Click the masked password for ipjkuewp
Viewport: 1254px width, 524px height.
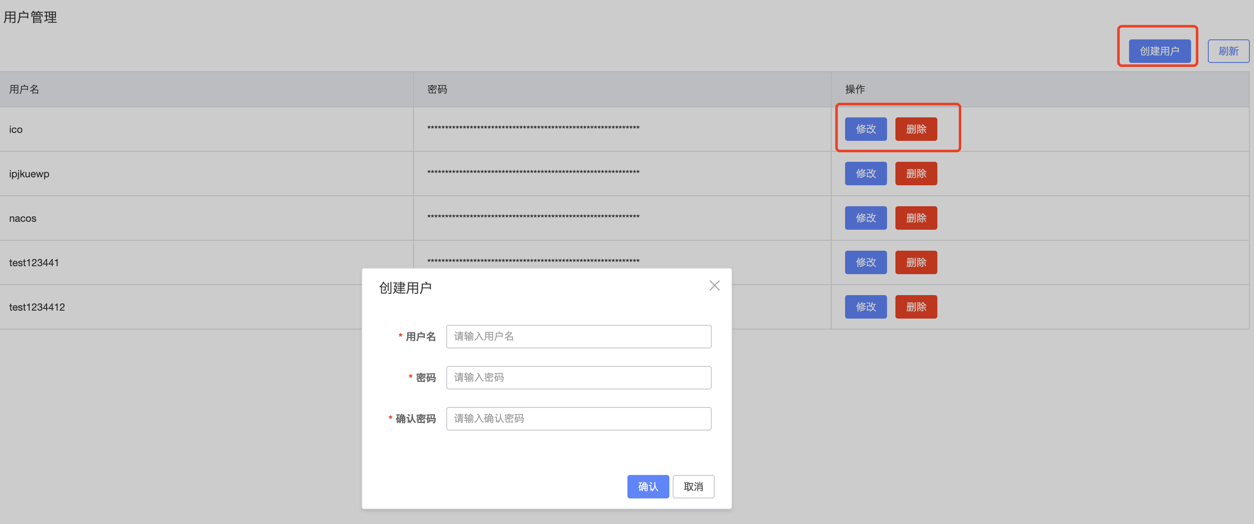point(533,173)
